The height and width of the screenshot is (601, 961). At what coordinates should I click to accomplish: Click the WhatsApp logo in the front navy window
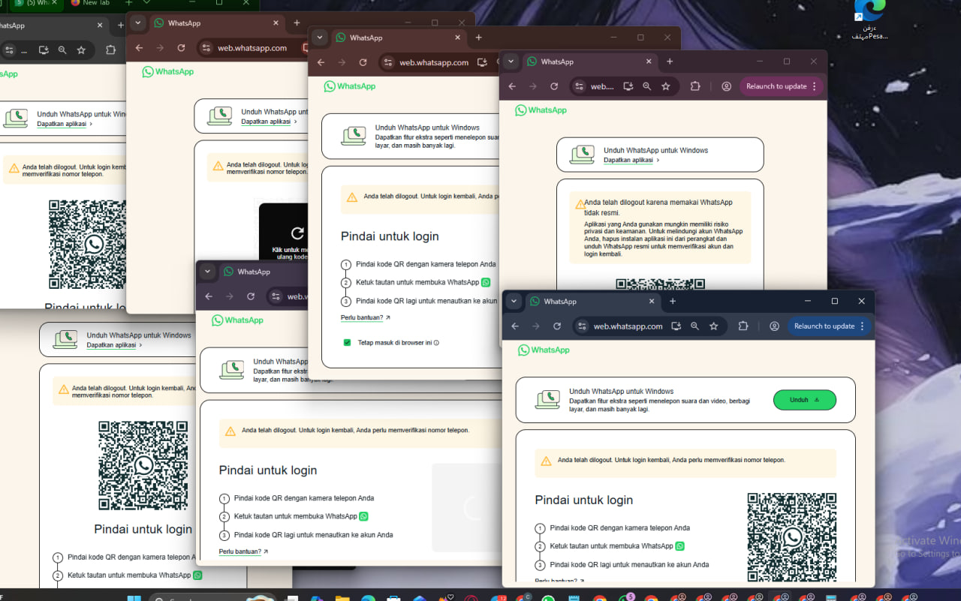(x=544, y=350)
